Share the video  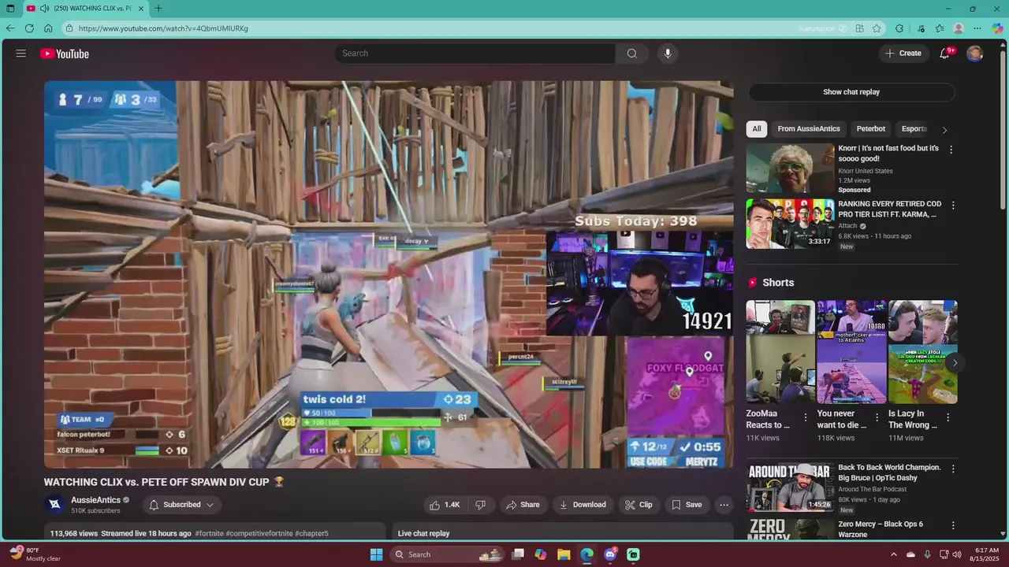[x=523, y=505]
